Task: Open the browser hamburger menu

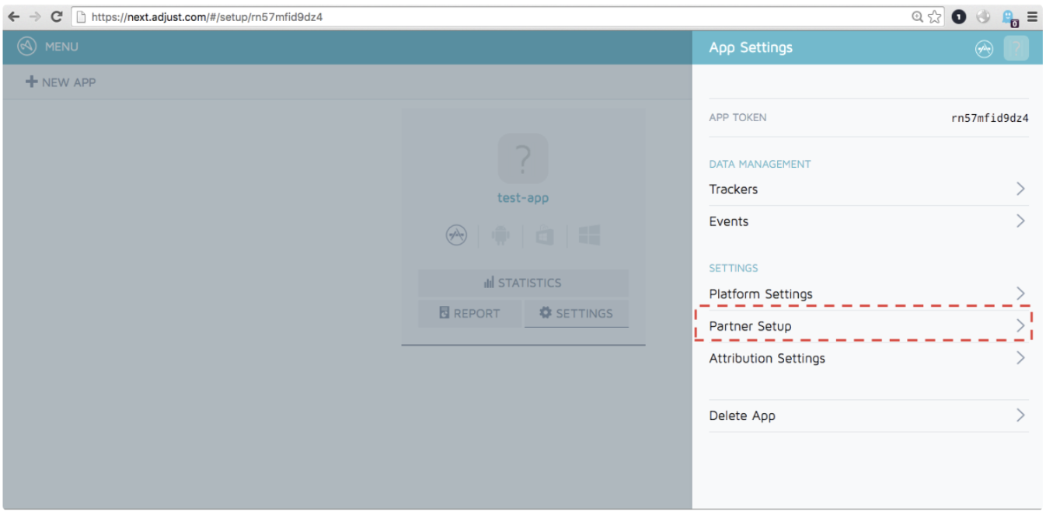Action: [x=1032, y=16]
